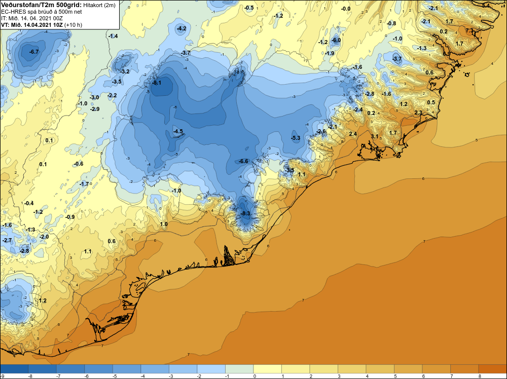
Task: Click the -3.0 temperature value
Action: coord(94,97)
